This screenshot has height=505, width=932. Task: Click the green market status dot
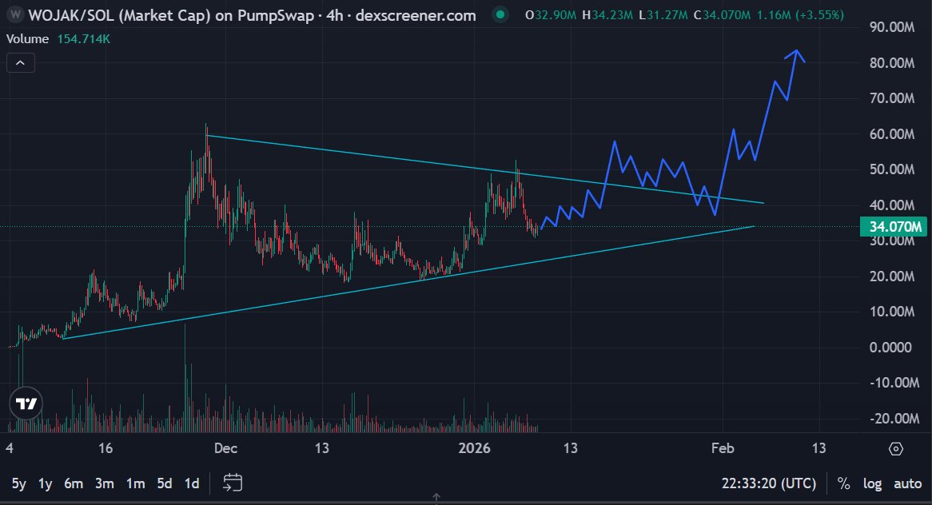point(500,15)
